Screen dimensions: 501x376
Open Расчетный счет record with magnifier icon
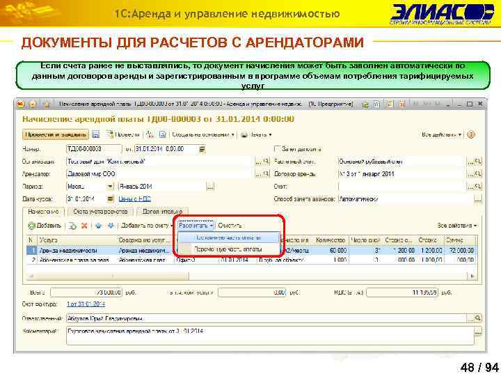point(478,162)
